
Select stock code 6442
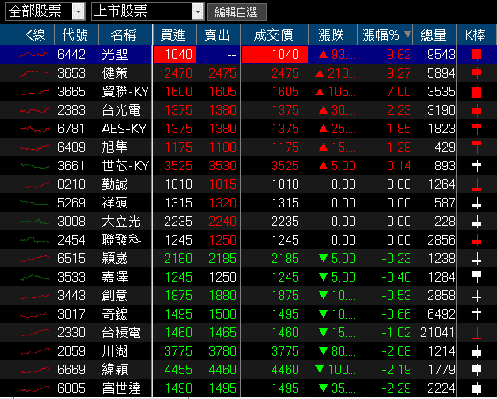pyautogui.click(x=72, y=55)
